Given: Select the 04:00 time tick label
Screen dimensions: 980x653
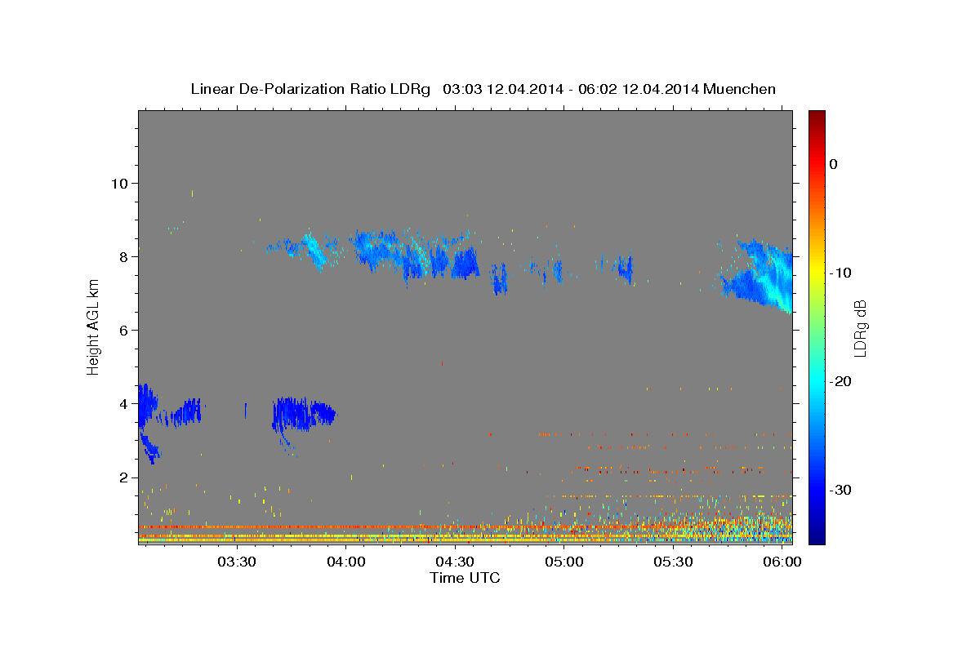Looking at the screenshot, I should (346, 562).
